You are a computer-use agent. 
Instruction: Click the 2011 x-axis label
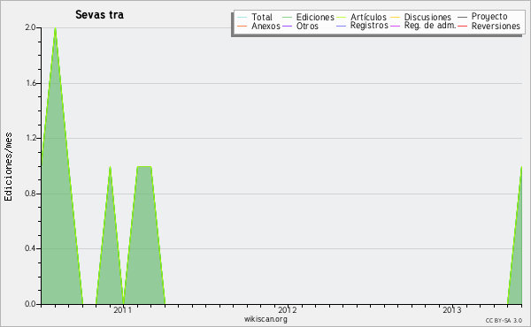pyautogui.click(x=123, y=310)
